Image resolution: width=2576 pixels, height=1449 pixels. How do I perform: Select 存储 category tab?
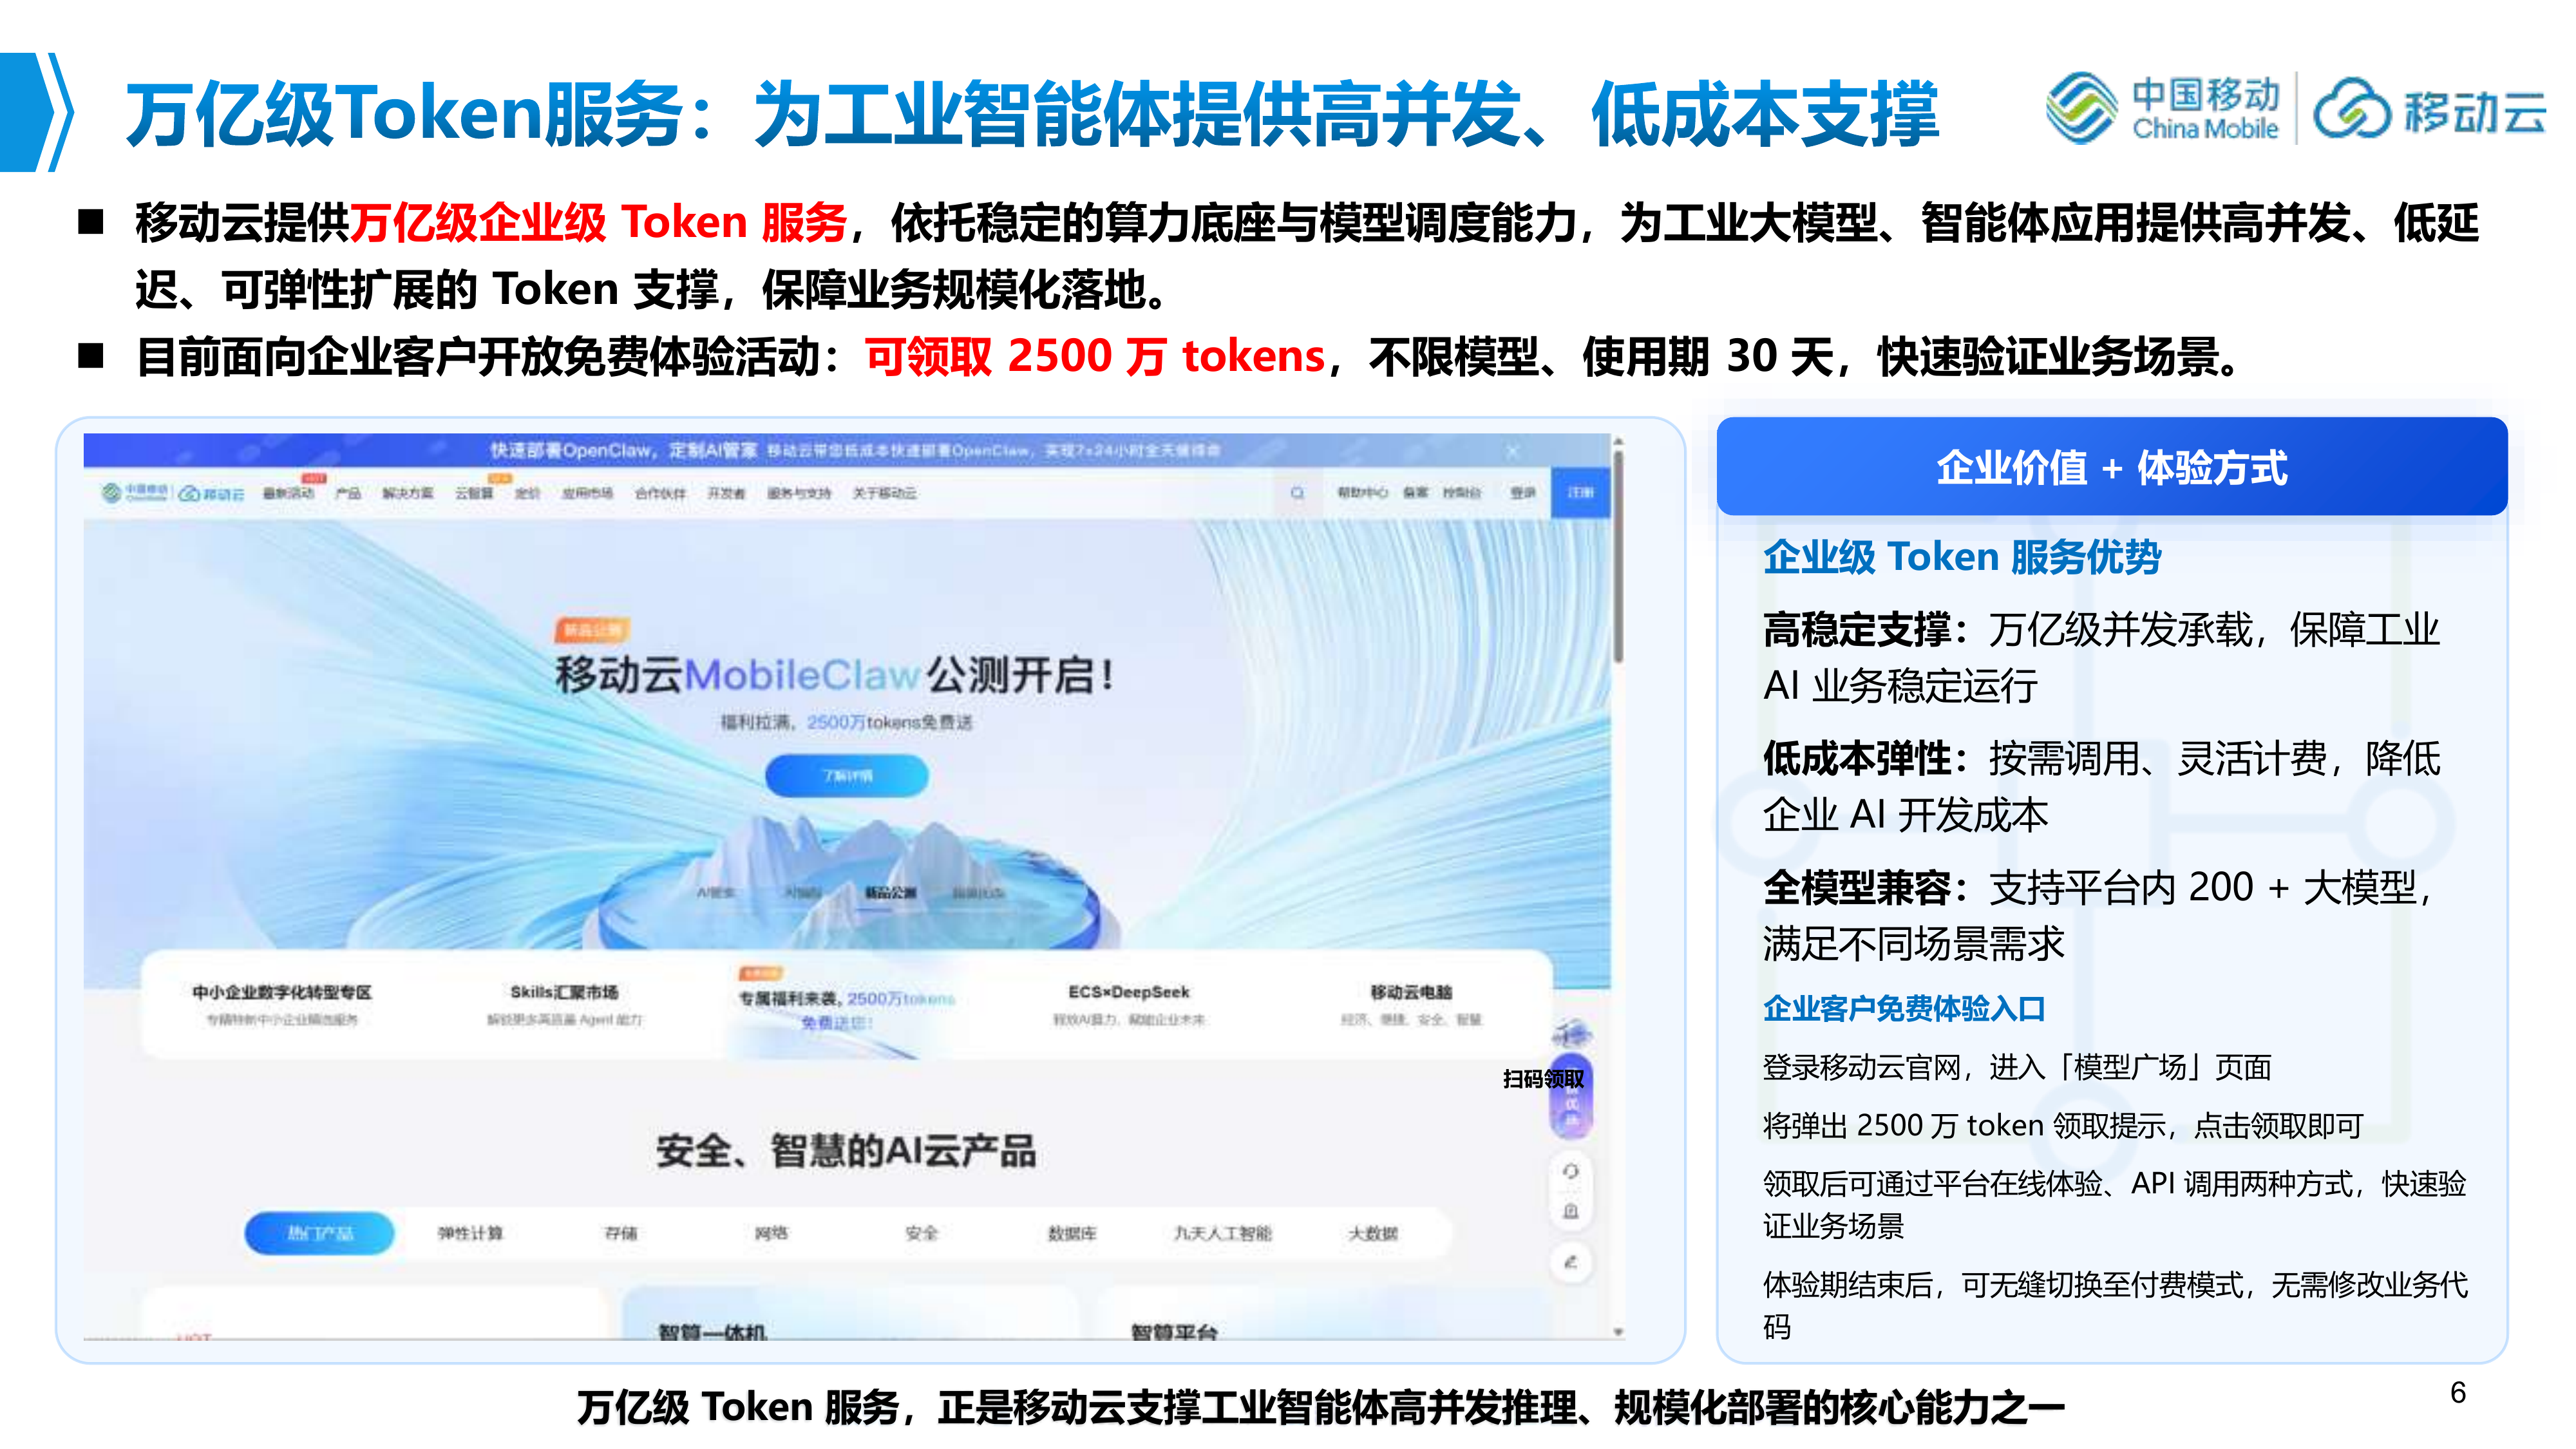(x=621, y=1233)
